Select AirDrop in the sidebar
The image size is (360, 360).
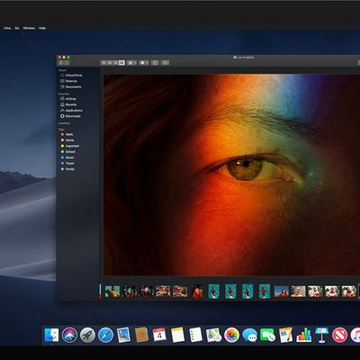click(68, 99)
